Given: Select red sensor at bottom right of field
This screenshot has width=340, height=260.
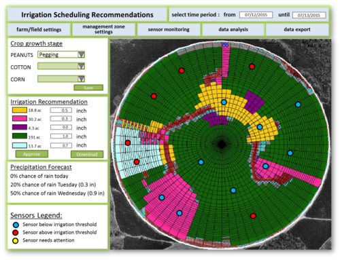Looking at the screenshot, I should (x=253, y=216).
